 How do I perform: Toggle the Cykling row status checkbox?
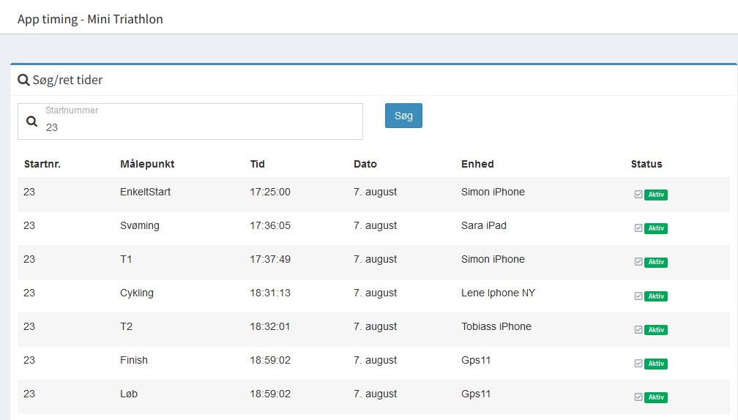tap(638, 296)
